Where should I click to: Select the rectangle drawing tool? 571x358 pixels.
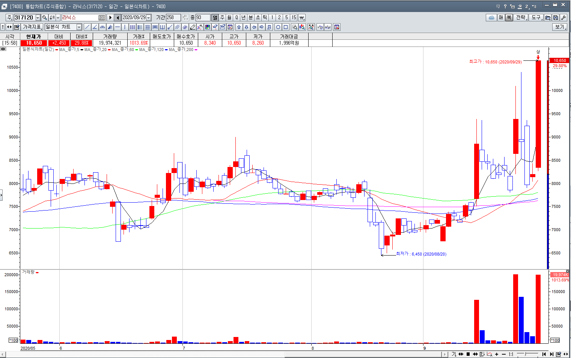pos(286,27)
